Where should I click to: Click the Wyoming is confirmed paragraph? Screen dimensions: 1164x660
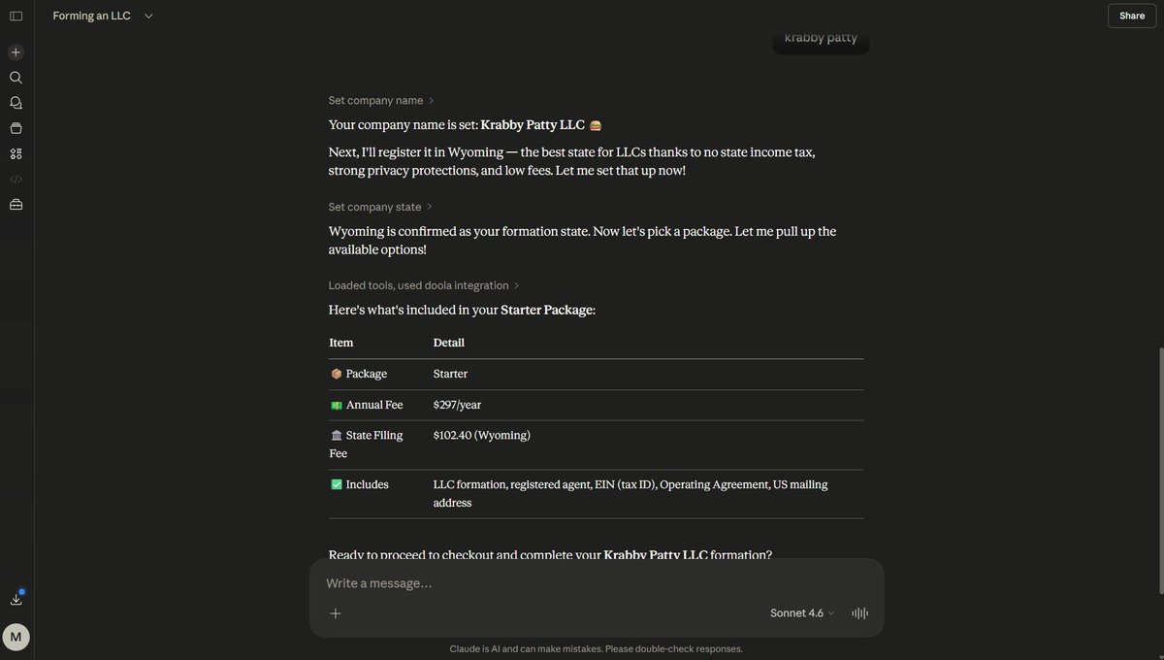tap(582, 240)
